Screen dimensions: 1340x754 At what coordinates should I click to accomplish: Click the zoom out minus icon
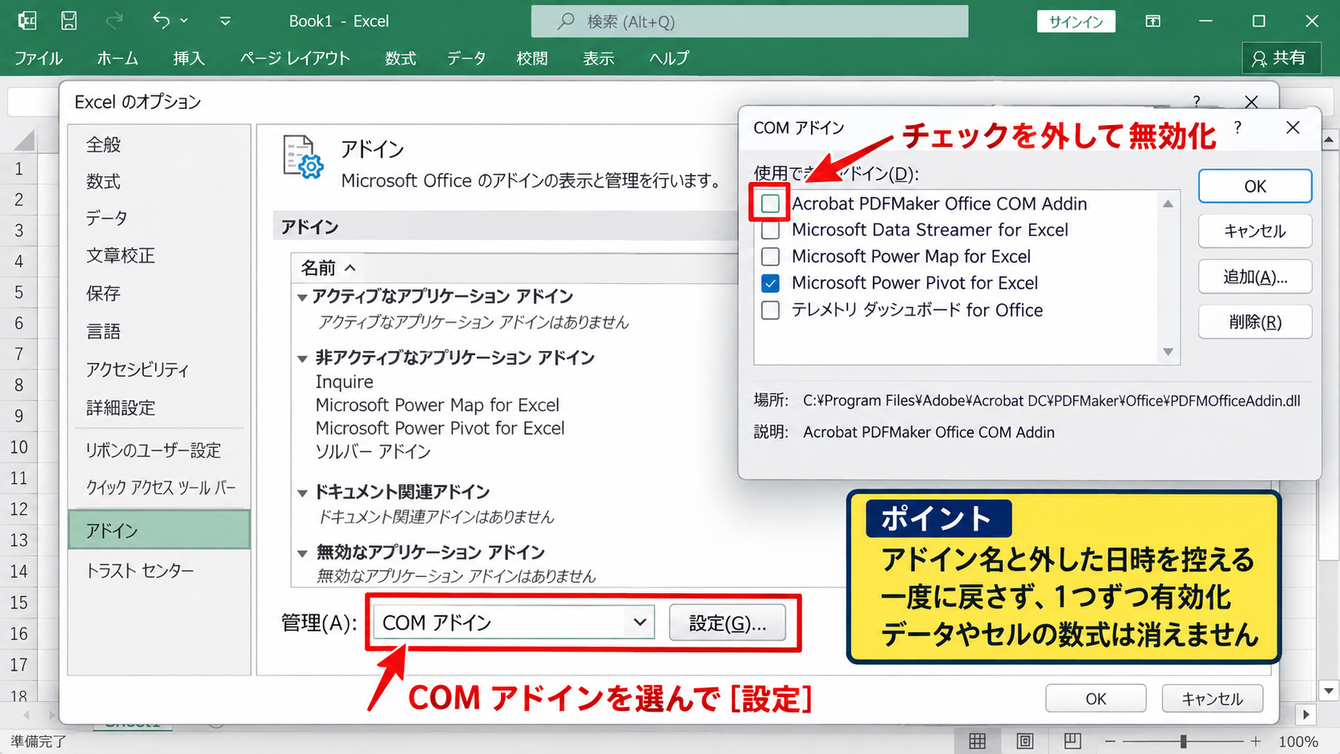(x=1110, y=741)
